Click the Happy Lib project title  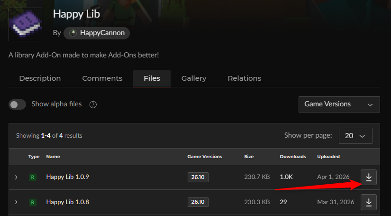click(x=77, y=14)
